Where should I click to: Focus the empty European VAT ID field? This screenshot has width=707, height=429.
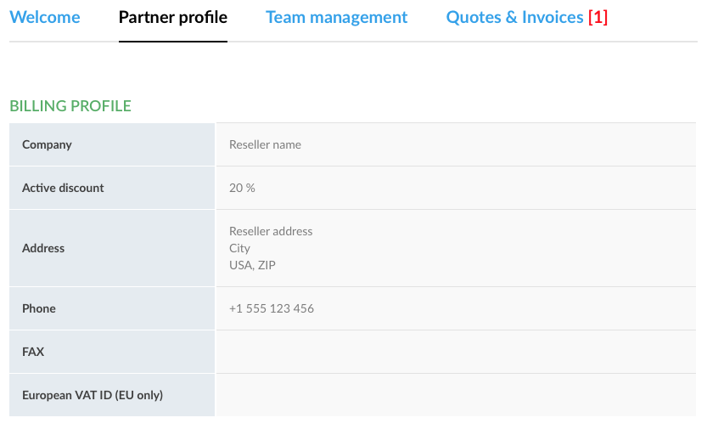(456, 395)
